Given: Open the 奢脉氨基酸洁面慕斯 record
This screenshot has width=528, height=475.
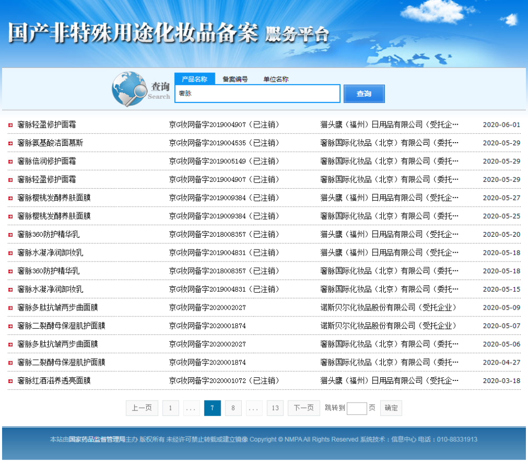Looking at the screenshot, I should (x=50, y=143).
